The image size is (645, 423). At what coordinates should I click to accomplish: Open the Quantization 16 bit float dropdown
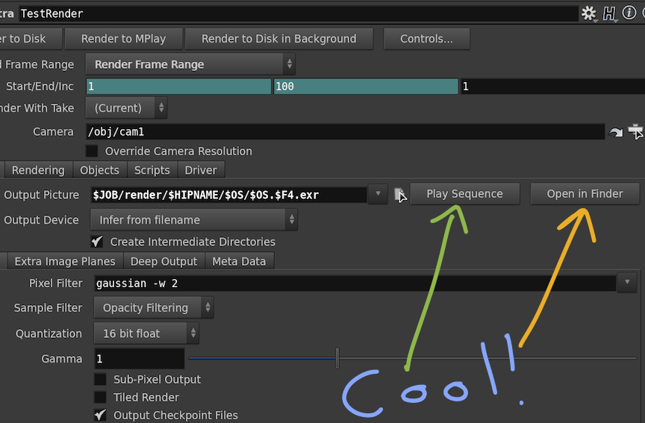pyautogui.click(x=146, y=333)
